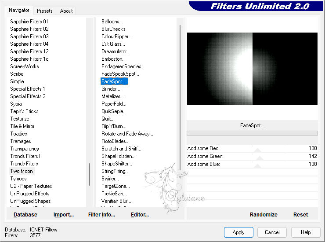The height and width of the screenshot is (242, 325).
Task: Reset the filter parameters
Action: point(300,215)
